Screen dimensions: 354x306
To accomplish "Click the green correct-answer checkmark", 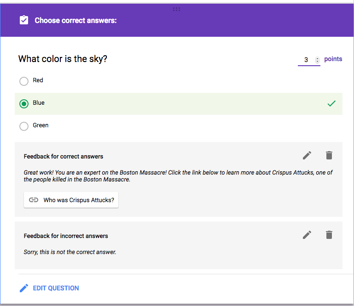I will tap(331, 103).
